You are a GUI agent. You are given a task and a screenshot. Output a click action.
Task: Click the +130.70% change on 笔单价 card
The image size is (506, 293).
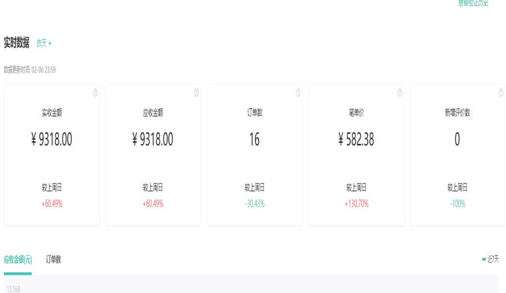click(356, 204)
